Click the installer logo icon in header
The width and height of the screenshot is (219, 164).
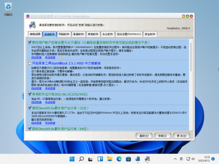pyautogui.click(x=32, y=25)
